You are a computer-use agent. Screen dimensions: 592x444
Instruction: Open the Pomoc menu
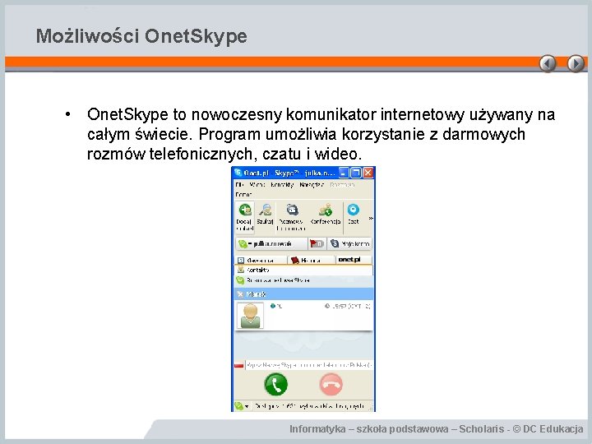pos(243,194)
